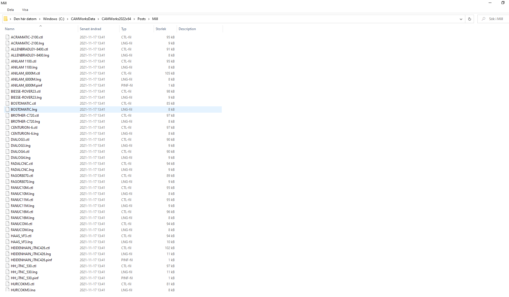Open the address bar history dropdown arrow
Screen dimensions: 509x297
pos(461,19)
